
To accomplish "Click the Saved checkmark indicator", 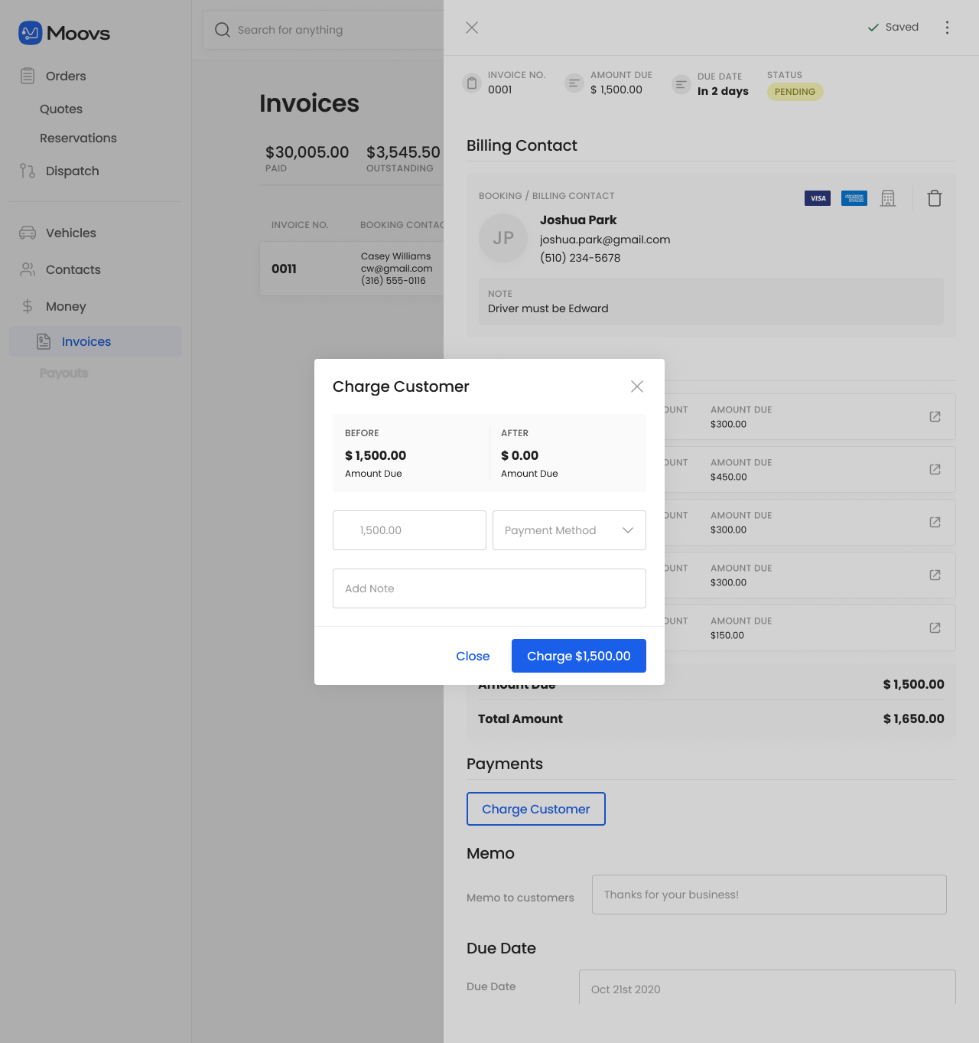I will [873, 27].
